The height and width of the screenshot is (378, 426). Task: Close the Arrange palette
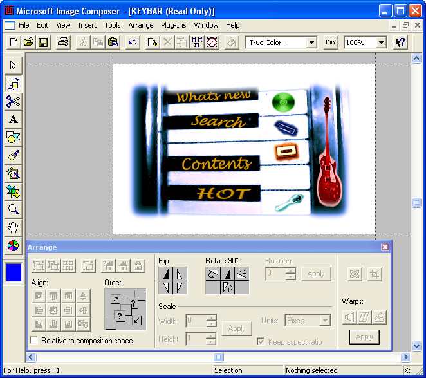[385, 247]
